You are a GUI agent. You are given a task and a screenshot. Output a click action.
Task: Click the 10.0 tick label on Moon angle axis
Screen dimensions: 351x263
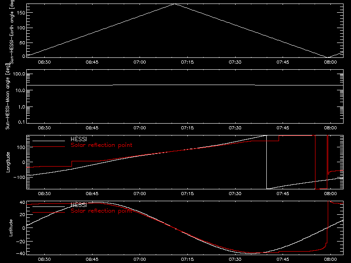pos(20,91)
